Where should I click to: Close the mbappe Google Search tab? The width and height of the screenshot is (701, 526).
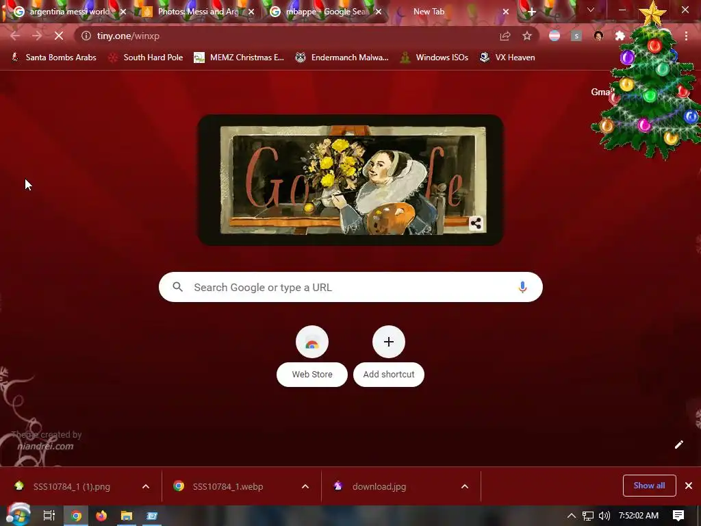coord(379,12)
